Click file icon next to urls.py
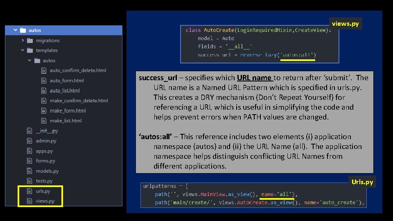The height and width of the screenshot is (221, 393). [x=29, y=191]
